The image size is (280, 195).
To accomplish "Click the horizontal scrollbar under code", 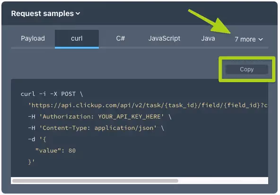I will 95,181.
